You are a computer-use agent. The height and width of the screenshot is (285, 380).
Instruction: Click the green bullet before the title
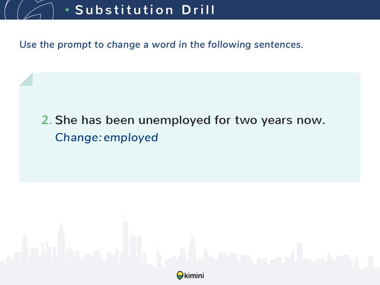[67, 10]
